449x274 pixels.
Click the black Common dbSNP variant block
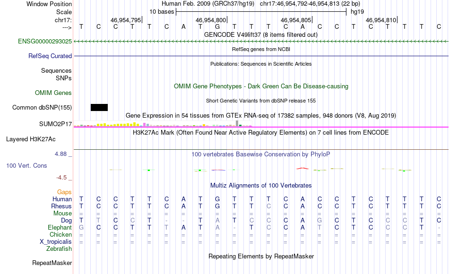coord(99,107)
